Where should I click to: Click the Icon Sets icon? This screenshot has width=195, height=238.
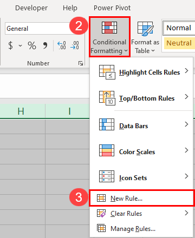pos(107,176)
